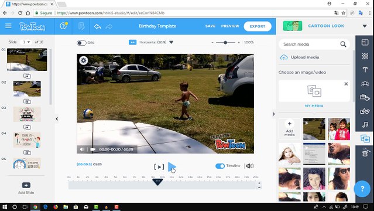The height and width of the screenshot is (211, 374).
Task: Expand the Horizontal (16:9) aspect ratio dropdown
Action: click(x=171, y=42)
